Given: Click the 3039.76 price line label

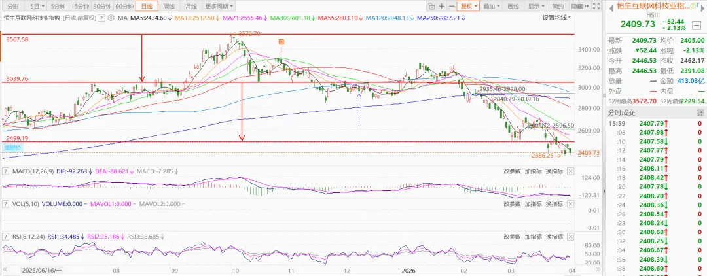Looking at the screenshot, I should tap(17, 78).
